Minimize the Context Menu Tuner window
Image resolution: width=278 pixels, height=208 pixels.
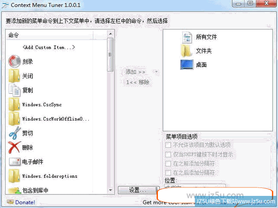pos(238,4)
